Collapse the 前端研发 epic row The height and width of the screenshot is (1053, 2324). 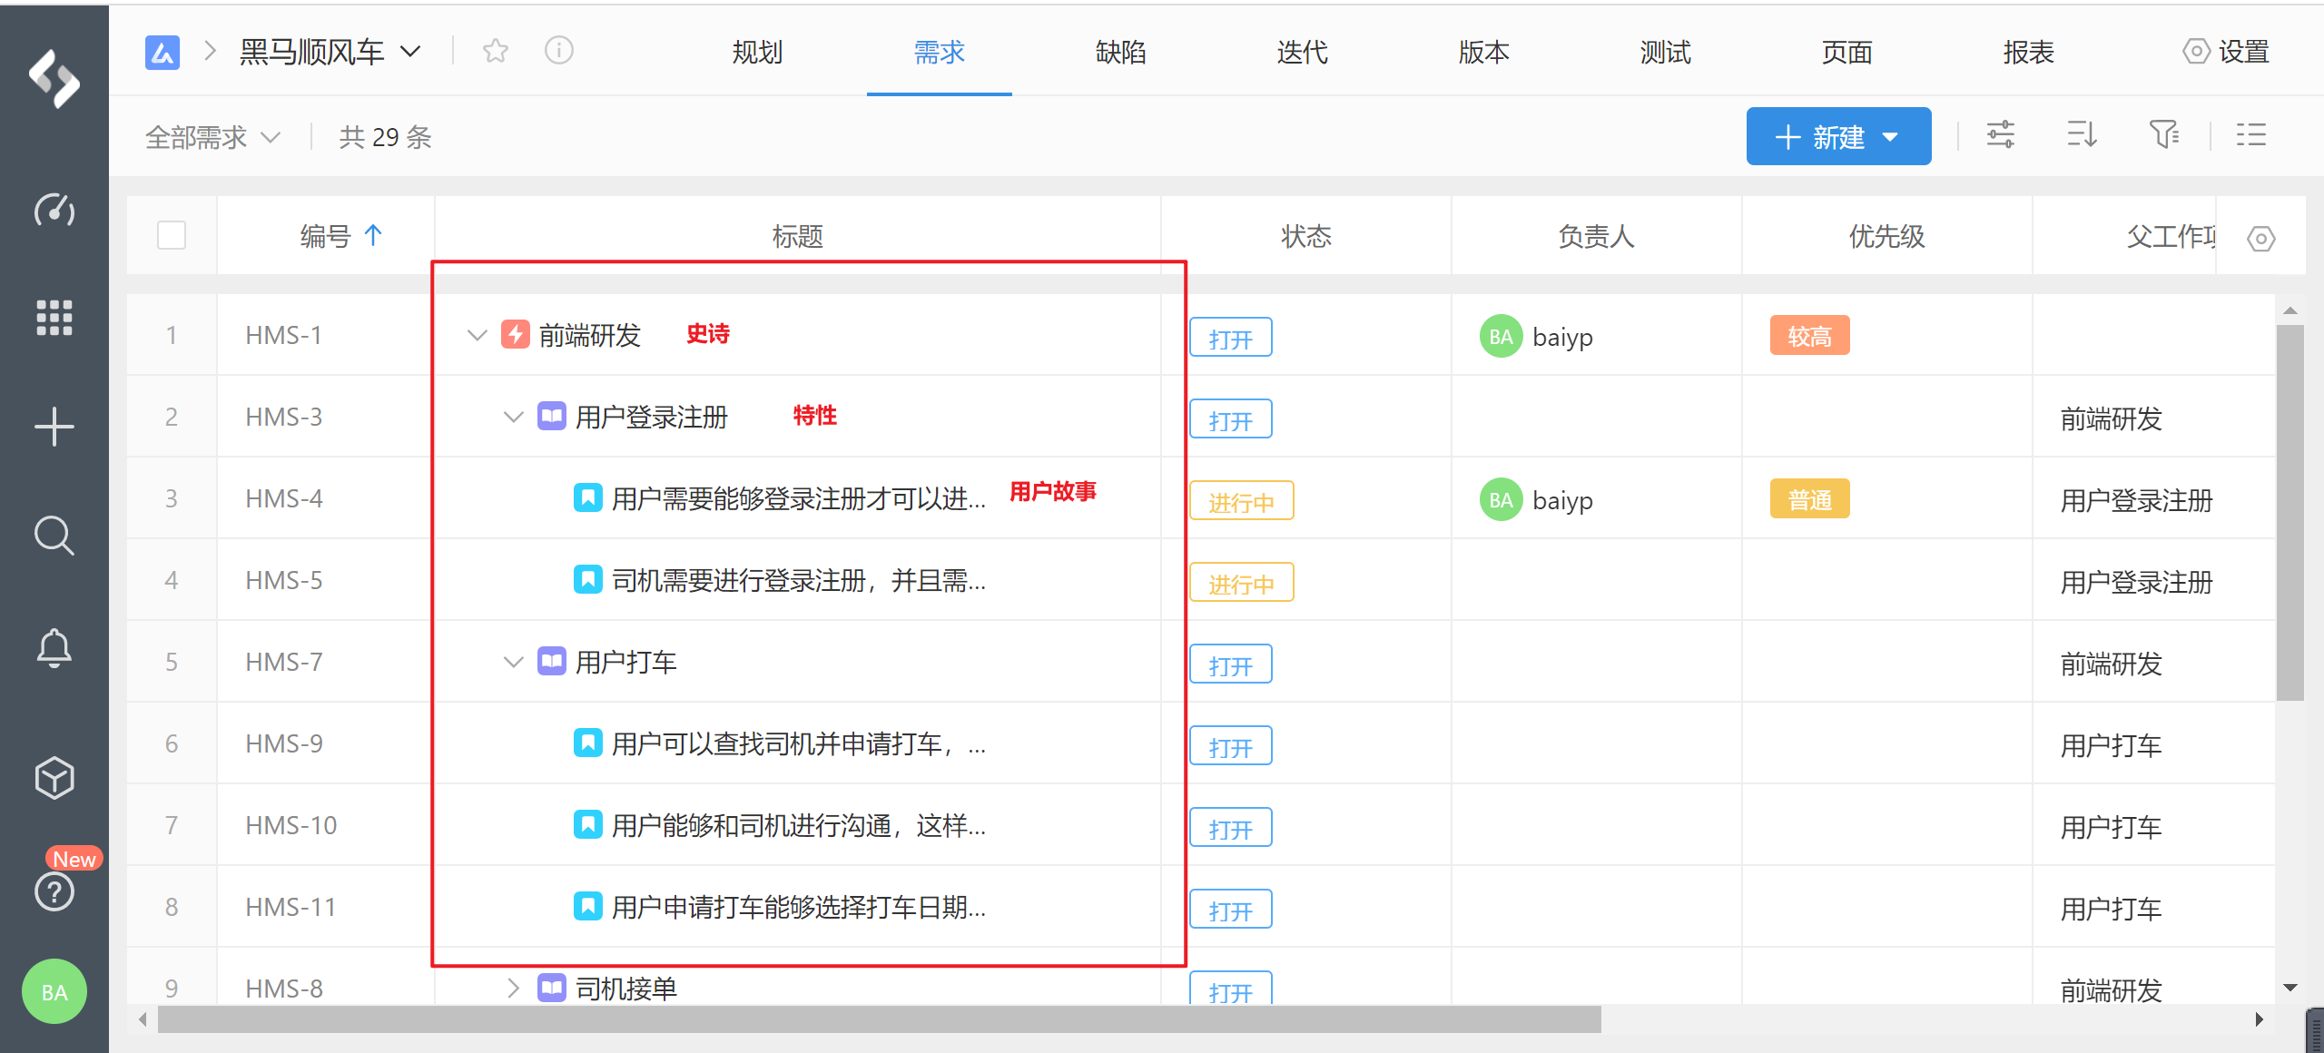tap(478, 335)
